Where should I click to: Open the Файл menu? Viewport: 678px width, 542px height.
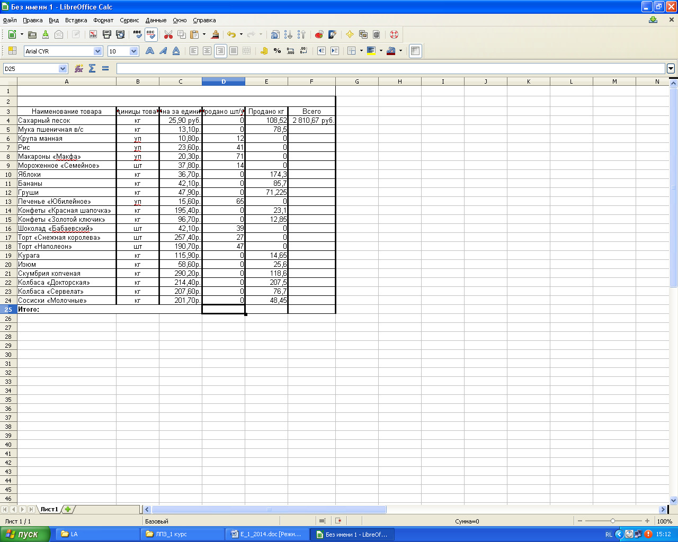click(10, 20)
